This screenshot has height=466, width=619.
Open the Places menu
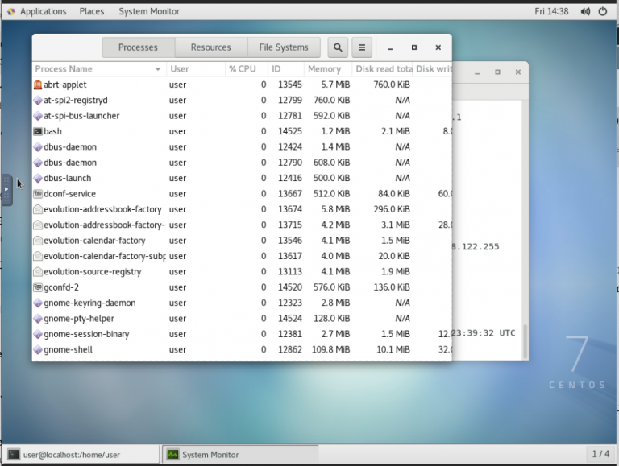[92, 11]
